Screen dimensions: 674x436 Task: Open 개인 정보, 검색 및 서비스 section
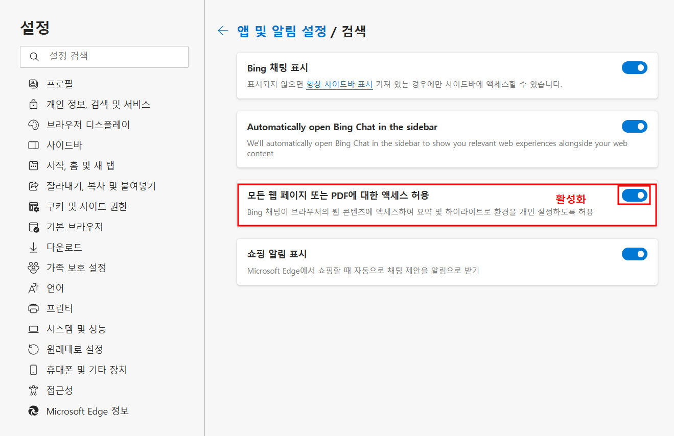pyautogui.click(x=98, y=104)
